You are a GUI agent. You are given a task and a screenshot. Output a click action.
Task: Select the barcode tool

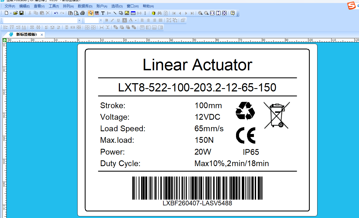(97, 13)
